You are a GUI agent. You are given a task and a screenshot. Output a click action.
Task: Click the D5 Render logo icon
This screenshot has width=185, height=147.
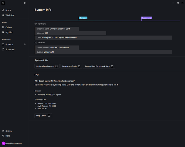[3, 3]
